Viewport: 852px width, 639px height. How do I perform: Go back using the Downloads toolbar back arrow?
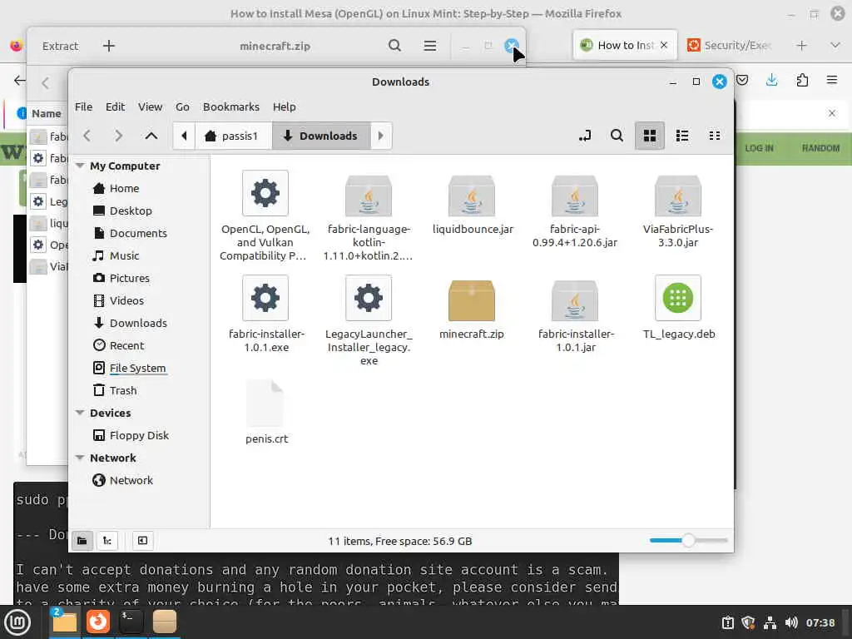pos(87,136)
